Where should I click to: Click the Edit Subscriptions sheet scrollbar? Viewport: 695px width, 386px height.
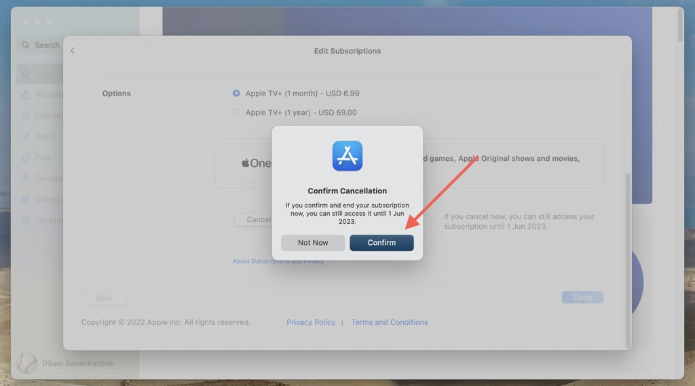pyautogui.click(x=627, y=260)
